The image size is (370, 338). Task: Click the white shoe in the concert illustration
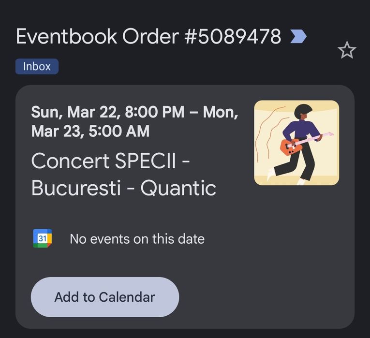tap(270, 172)
